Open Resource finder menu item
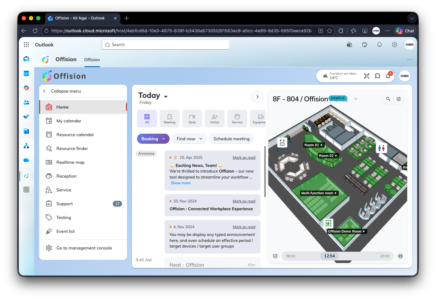 (83, 148)
